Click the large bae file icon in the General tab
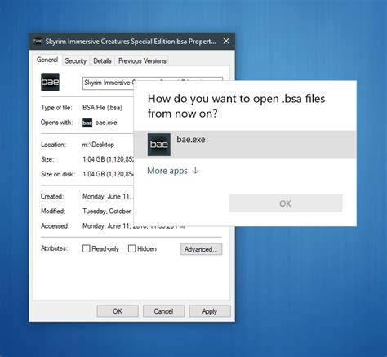Viewport: 387px width, 357px height. pyautogui.click(x=50, y=82)
